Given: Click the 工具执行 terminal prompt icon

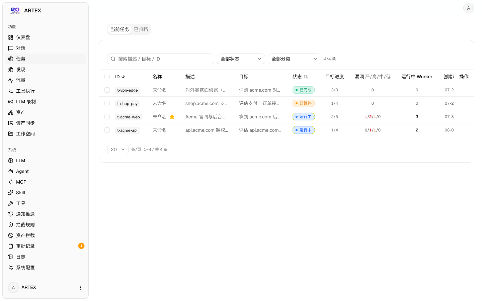Looking at the screenshot, I should [11, 91].
